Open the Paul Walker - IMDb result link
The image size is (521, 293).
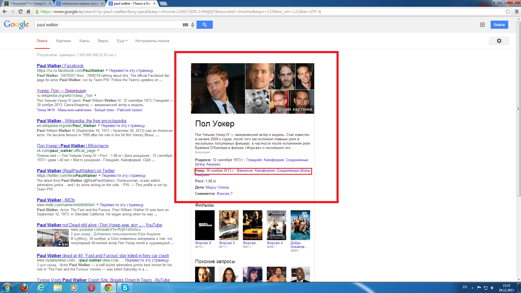(x=56, y=200)
